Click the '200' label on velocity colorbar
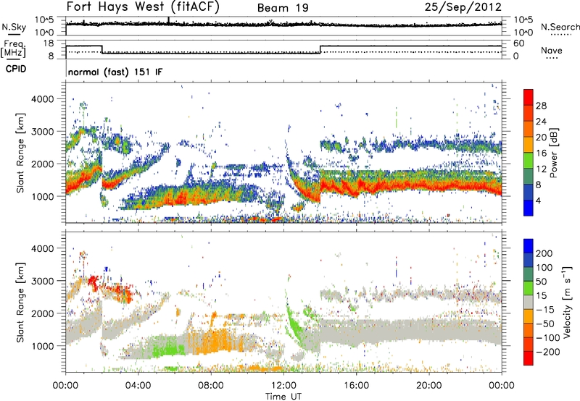 pos(544,253)
